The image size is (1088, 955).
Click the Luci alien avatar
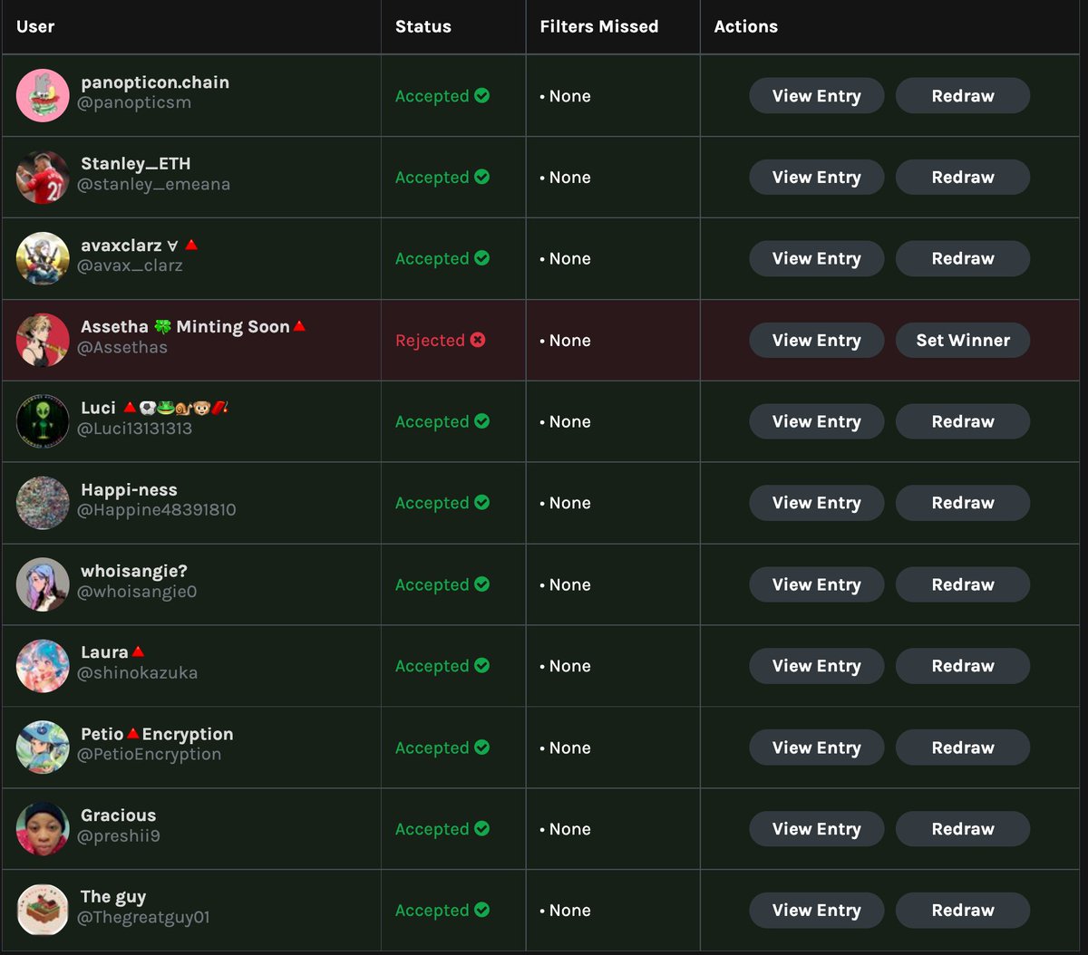pos(43,421)
